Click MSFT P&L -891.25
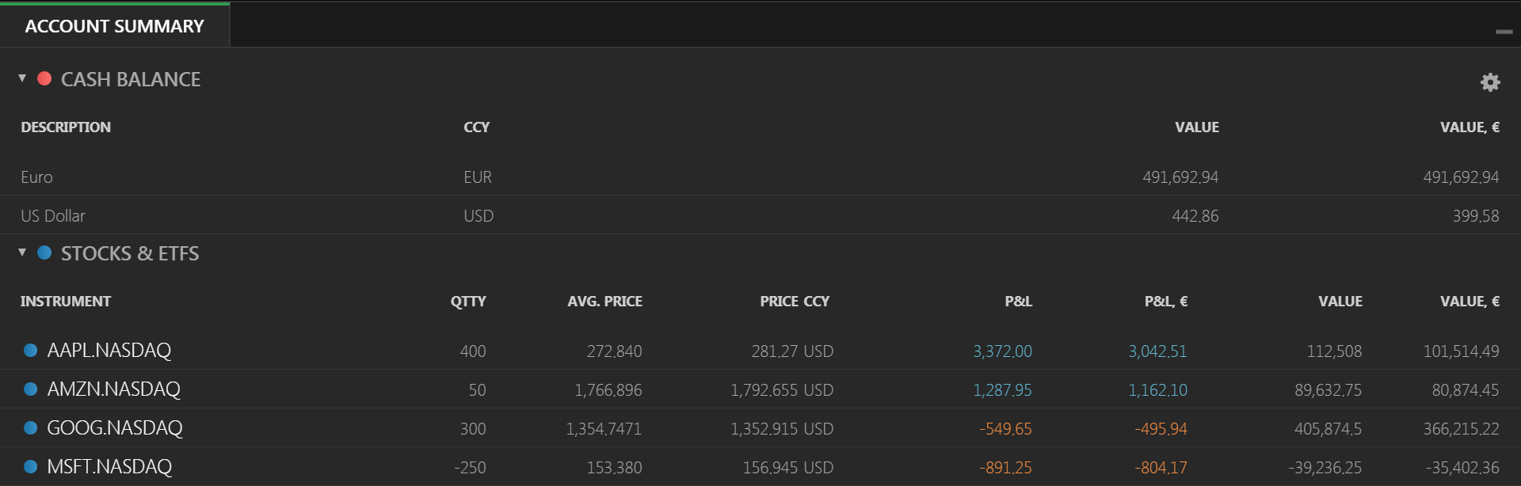The height and width of the screenshot is (486, 1521). click(1005, 468)
